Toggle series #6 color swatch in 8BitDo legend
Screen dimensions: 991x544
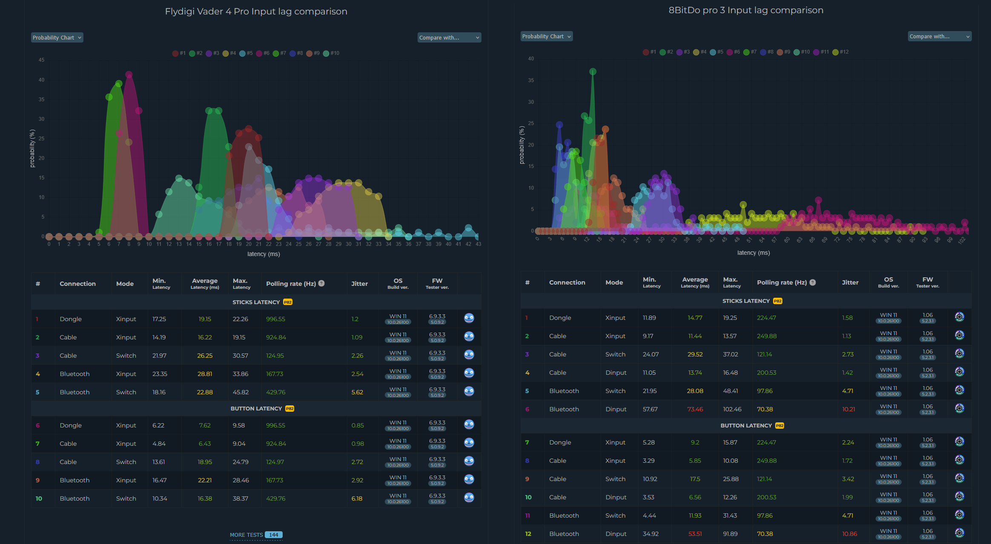pyautogui.click(x=730, y=52)
